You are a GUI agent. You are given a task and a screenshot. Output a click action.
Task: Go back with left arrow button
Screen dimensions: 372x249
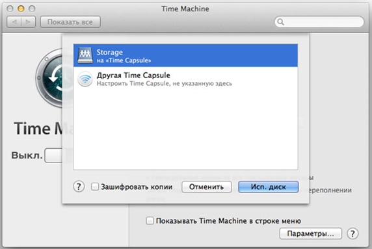point(14,22)
